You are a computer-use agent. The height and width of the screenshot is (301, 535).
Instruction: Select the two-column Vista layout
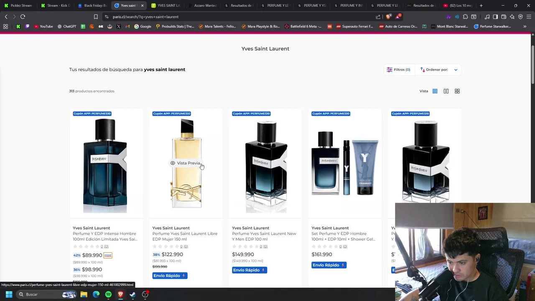pos(446,91)
